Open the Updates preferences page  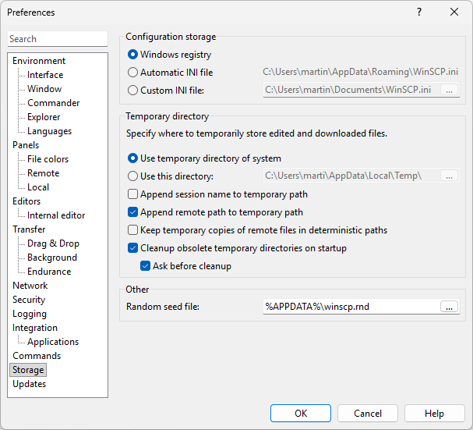click(x=29, y=384)
